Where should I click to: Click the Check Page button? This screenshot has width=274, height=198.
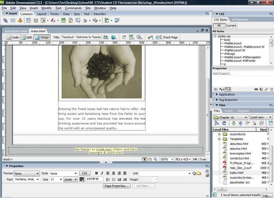(167, 37)
